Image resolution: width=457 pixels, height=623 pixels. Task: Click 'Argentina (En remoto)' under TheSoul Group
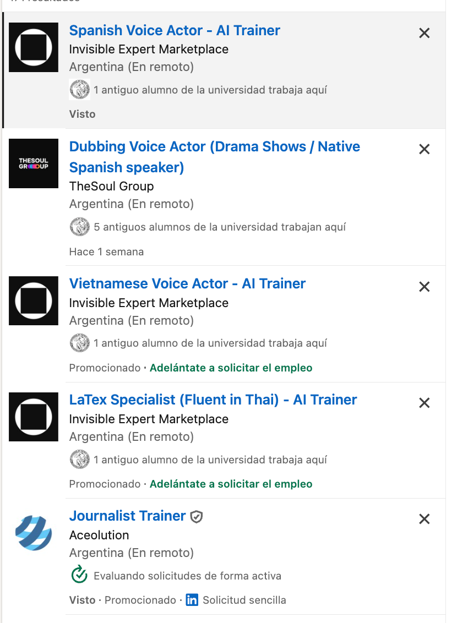click(x=132, y=204)
